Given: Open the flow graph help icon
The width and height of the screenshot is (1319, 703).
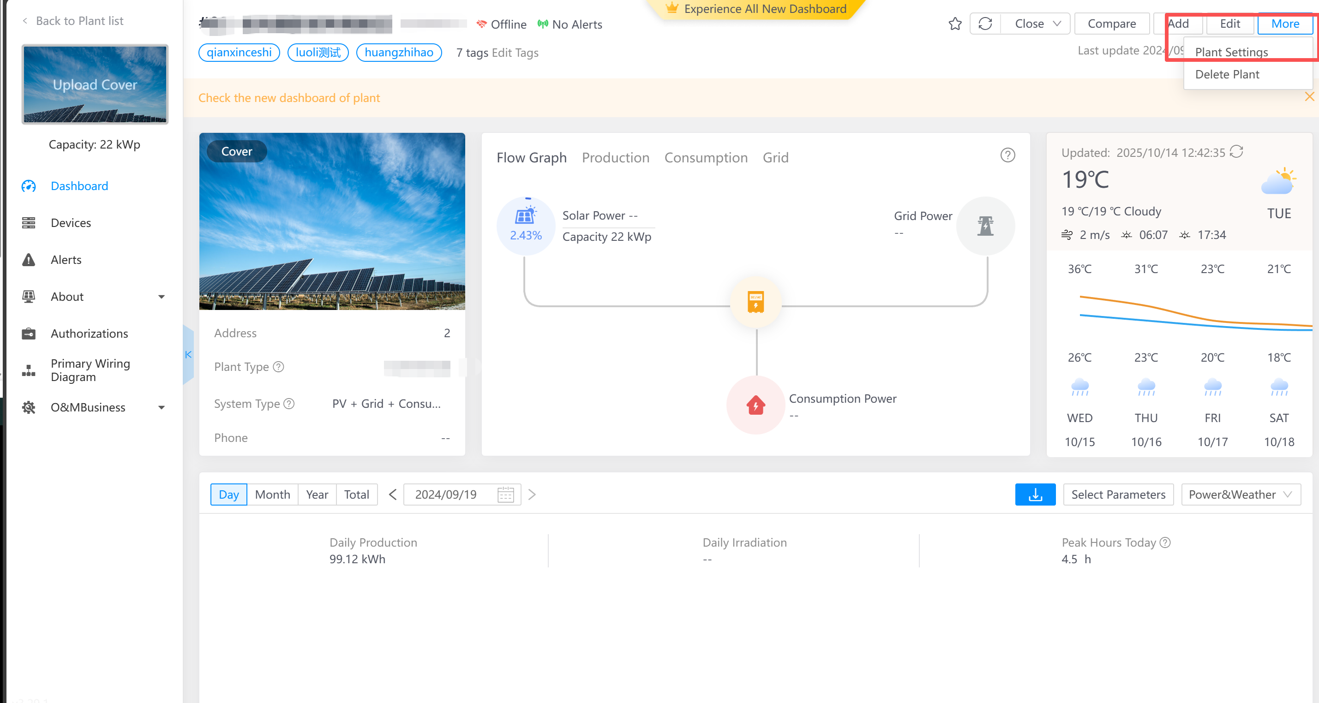Looking at the screenshot, I should (1007, 155).
